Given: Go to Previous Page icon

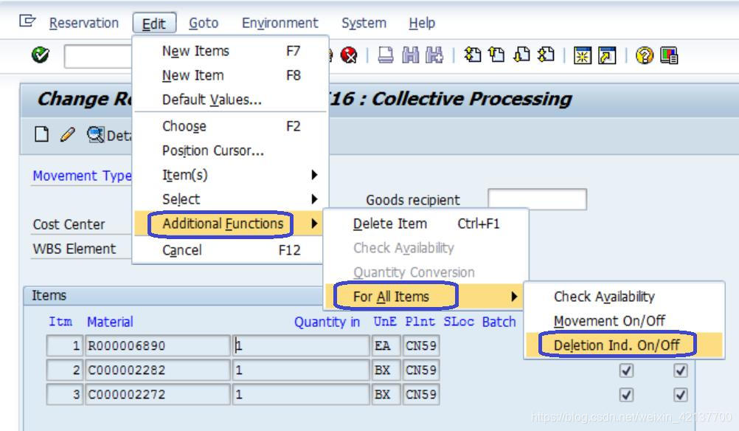Looking at the screenshot, I should (496, 55).
